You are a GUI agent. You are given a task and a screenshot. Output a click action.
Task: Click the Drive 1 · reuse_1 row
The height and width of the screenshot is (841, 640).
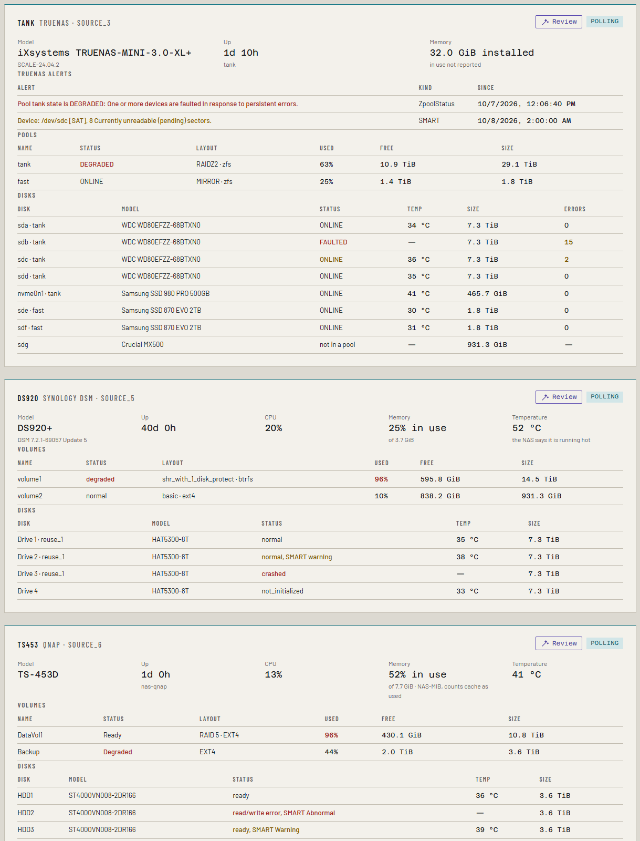click(320, 540)
